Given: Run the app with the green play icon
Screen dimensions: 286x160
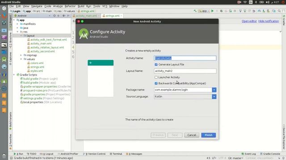Looking at the screenshot, I should tap(213, 11).
